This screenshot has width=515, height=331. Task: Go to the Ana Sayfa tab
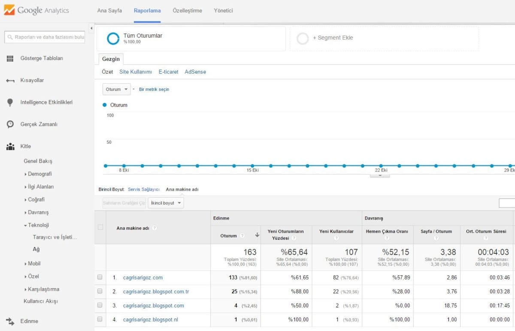[109, 11]
